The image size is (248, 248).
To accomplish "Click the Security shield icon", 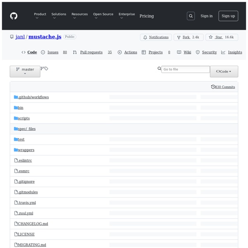I will coord(198,52).
